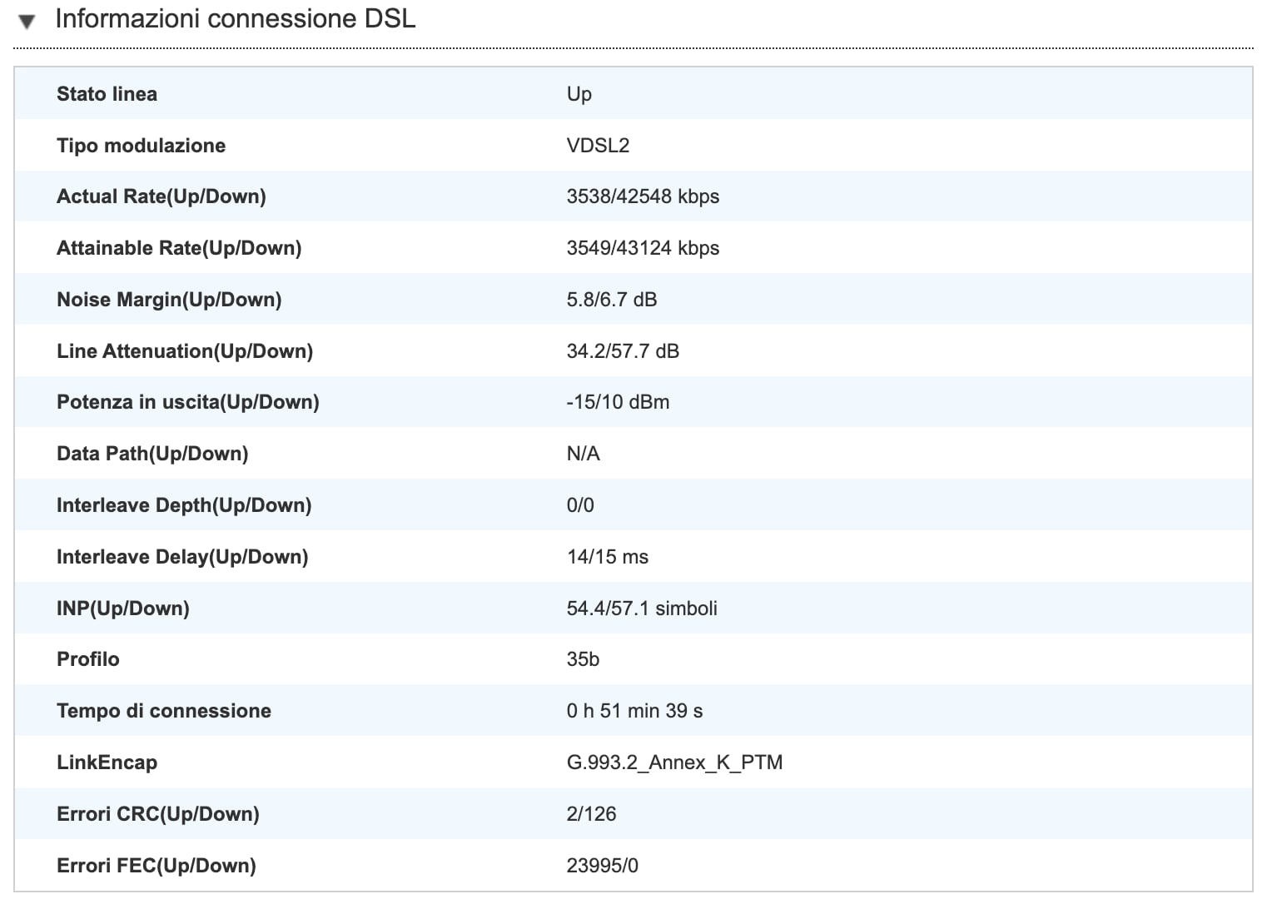Select the 35b Profilo value
The height and width of the screenshot is (914, 1272).
point(583,659)
